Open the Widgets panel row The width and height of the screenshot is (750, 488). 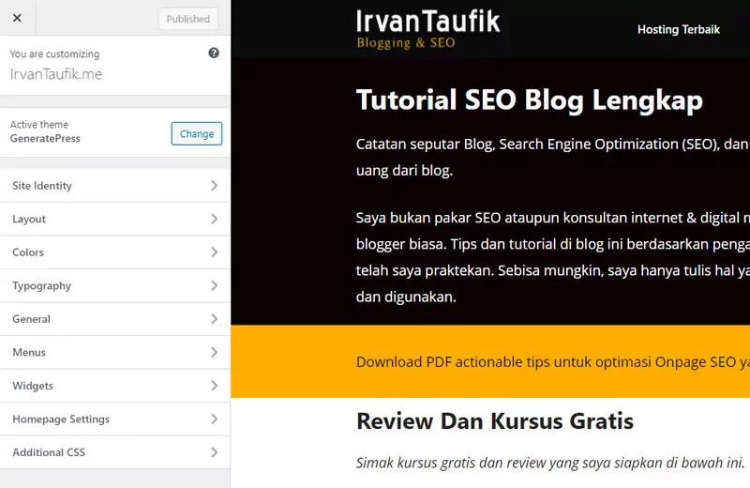pyautogui.click(x=114, y=386)
